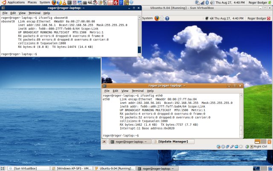Open the Places menu in top panel
This screenshot has width=273, height=171.
(32, 3)
